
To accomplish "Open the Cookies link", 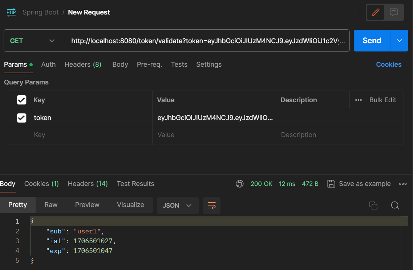I will 389,65.
